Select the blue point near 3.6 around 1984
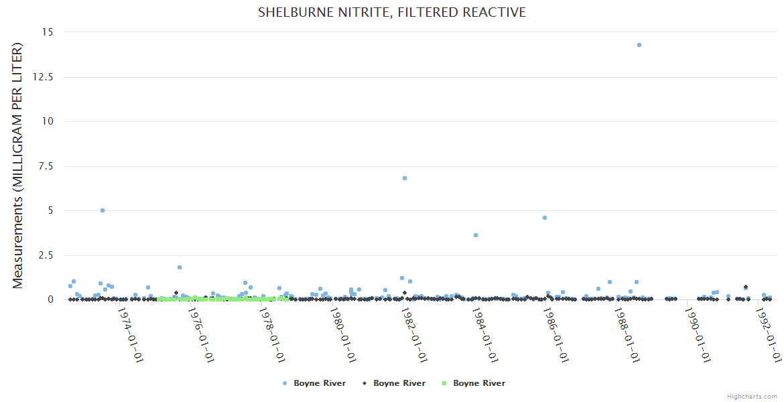The width and height of the screenshot is (784, 402). [x=476, y=235]
